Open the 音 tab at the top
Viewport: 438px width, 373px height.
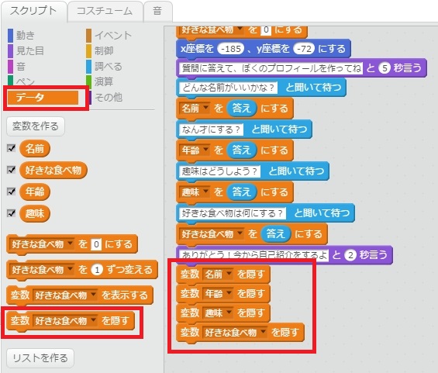[157, 11]
